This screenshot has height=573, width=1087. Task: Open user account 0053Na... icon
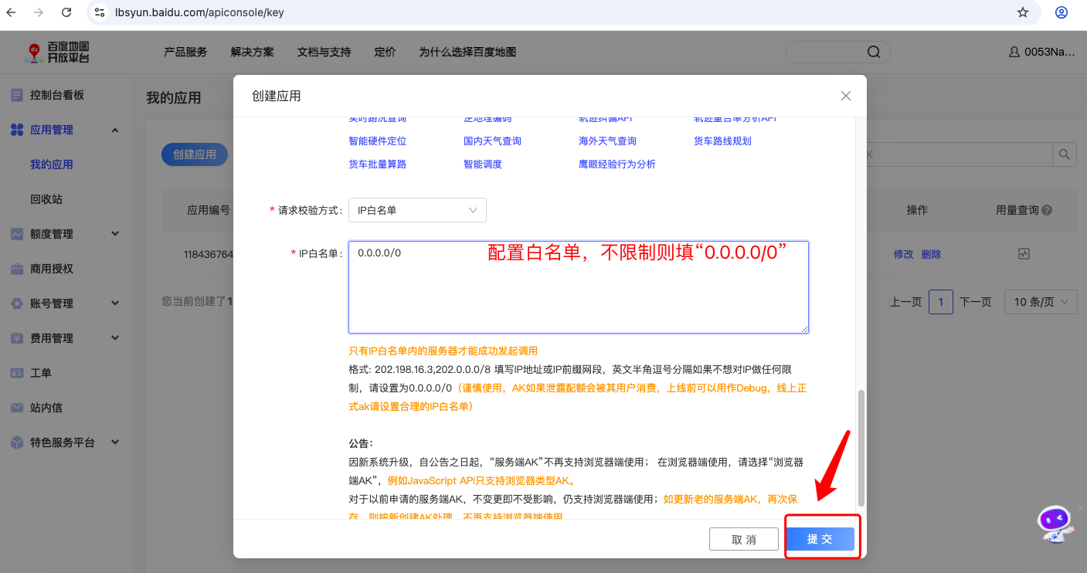click(x=1014, y=53)
